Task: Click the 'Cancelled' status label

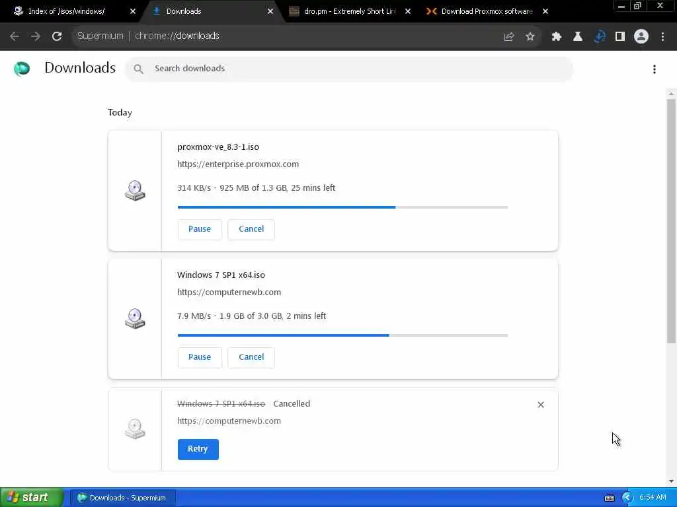Action: pyautogui.click(x=292, y=404)
